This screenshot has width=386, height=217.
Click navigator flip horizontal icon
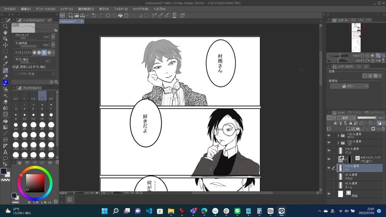tap(378, 61)
